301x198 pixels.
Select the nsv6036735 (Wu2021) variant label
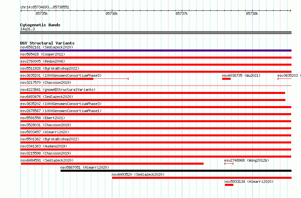(x=241, y=75)
